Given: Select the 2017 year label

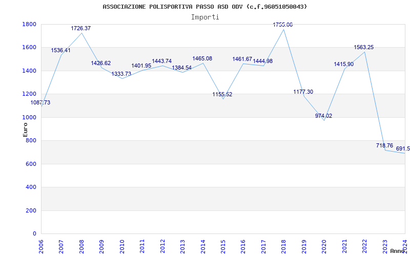Looking at the screenshot, I should [x=263, y=247].
